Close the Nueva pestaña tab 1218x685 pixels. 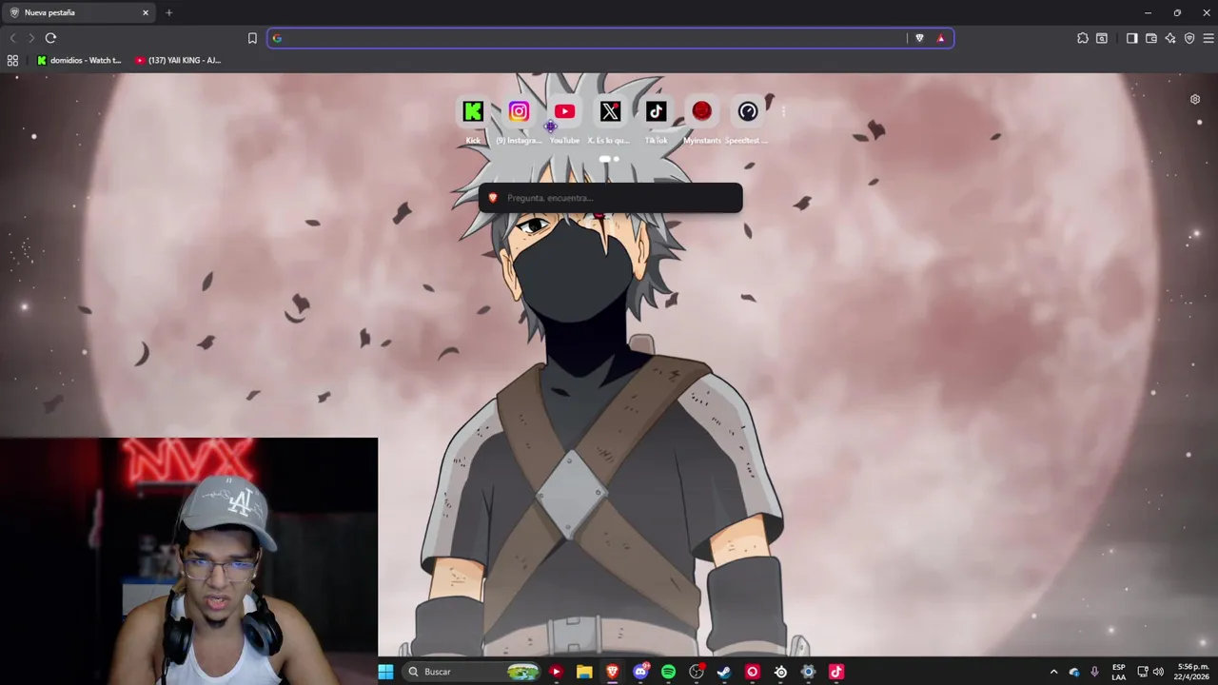tap(146, 12)
